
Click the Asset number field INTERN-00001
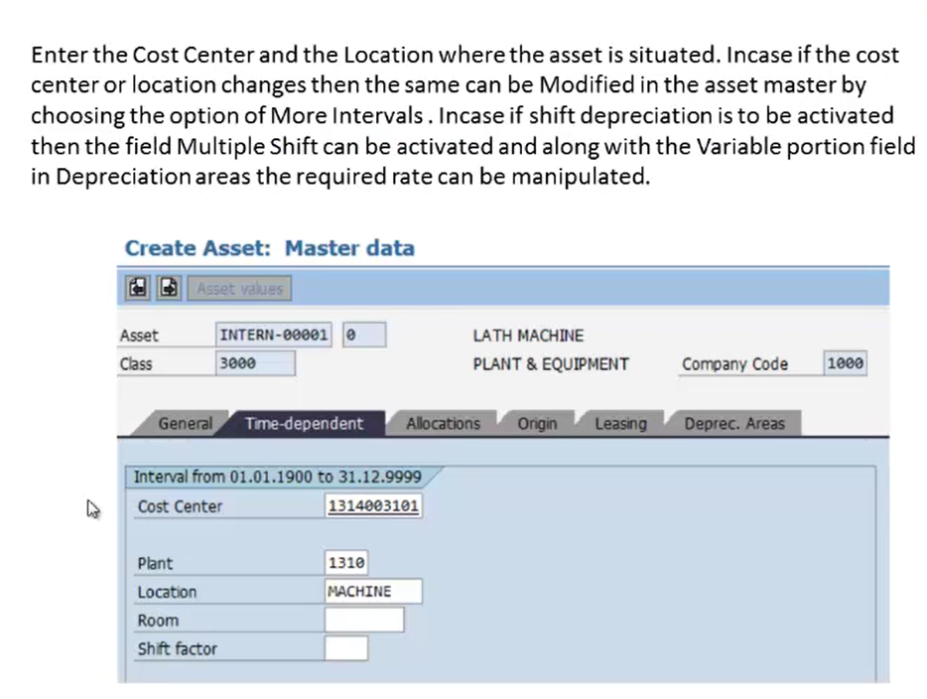click(274, 335)
